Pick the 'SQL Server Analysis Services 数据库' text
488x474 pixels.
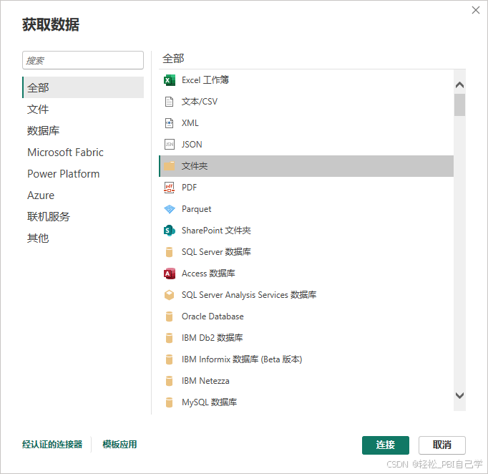(249, 295)
